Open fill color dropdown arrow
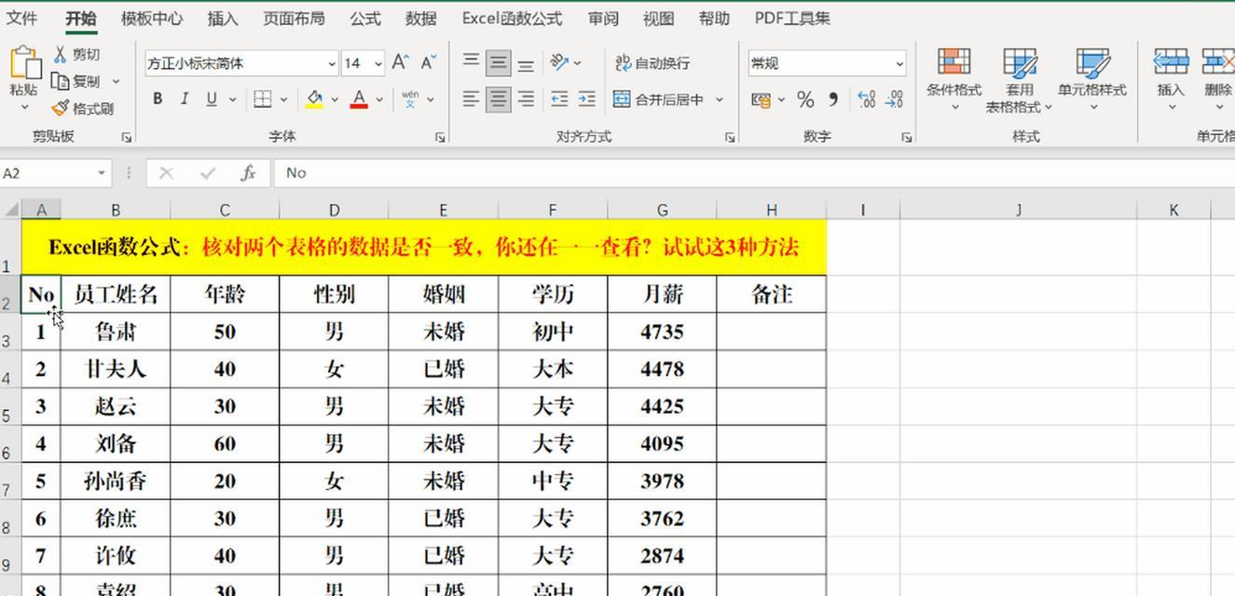The height and width of the screenshot is (596, 1235). point(335,99)
